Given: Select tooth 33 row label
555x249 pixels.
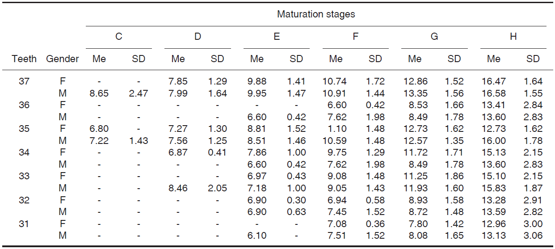Looking at the screenshot, I should 24,177.
